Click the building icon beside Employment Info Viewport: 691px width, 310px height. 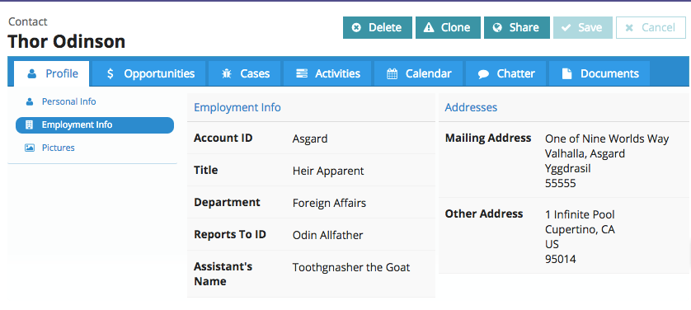(x=30, y=125)
